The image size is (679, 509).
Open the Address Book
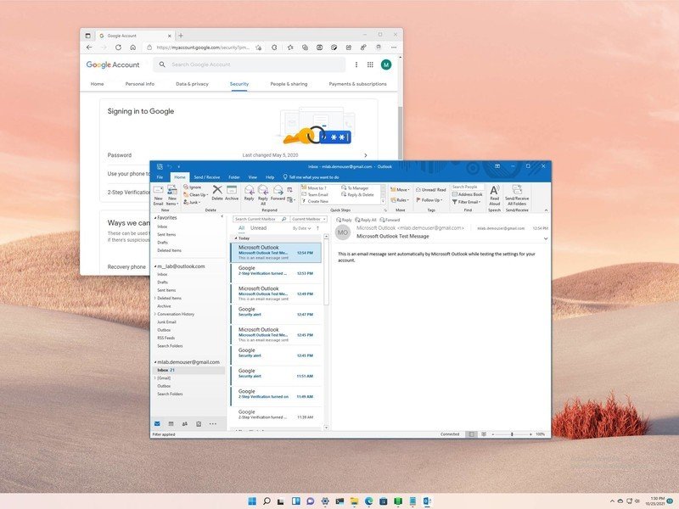[x=468, y=194]
